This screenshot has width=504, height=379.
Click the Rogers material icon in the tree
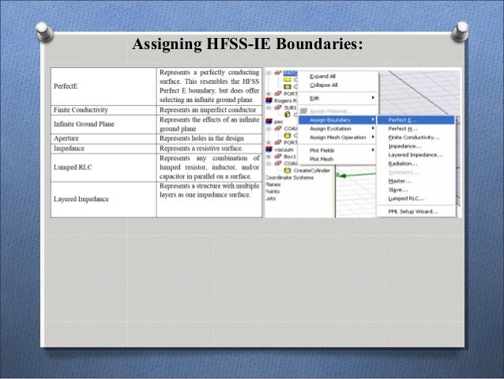[269, 100]
